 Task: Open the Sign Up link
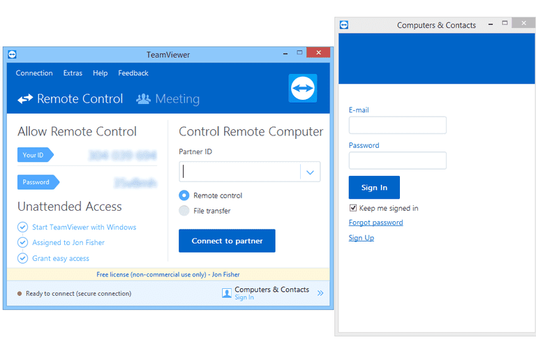[x=362, y=238]
